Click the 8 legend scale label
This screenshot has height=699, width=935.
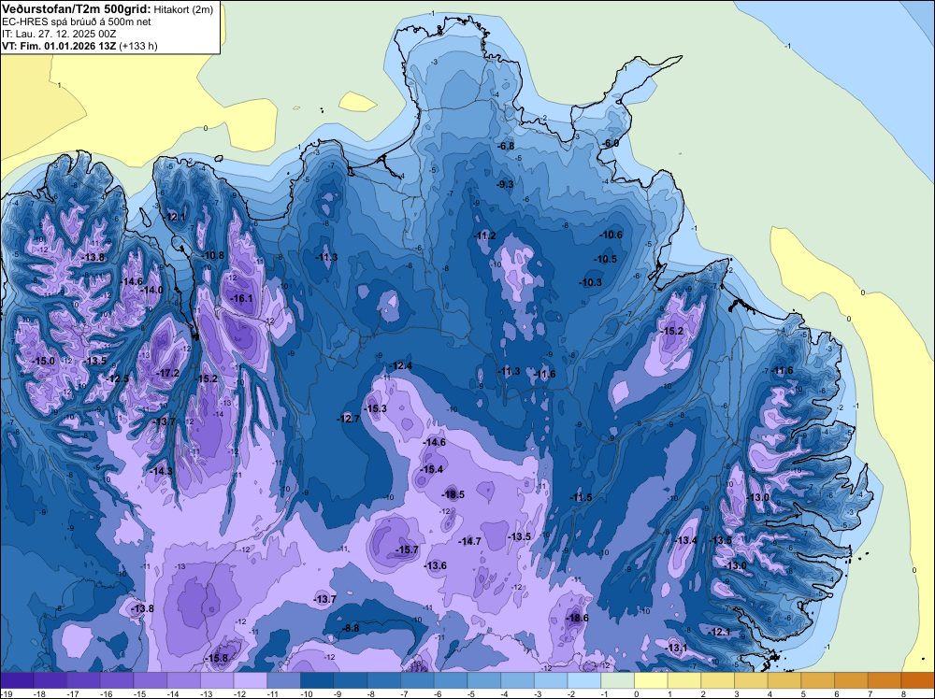click(903, 693)
